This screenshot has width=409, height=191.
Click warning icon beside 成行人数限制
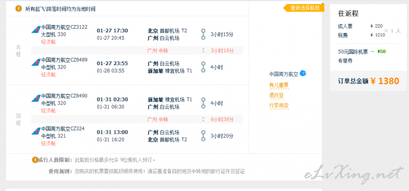coord(35,159)
